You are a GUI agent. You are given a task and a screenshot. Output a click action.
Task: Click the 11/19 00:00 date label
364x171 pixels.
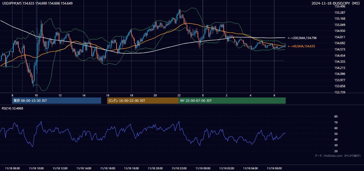pyautogui.click(x=203, y=168)
